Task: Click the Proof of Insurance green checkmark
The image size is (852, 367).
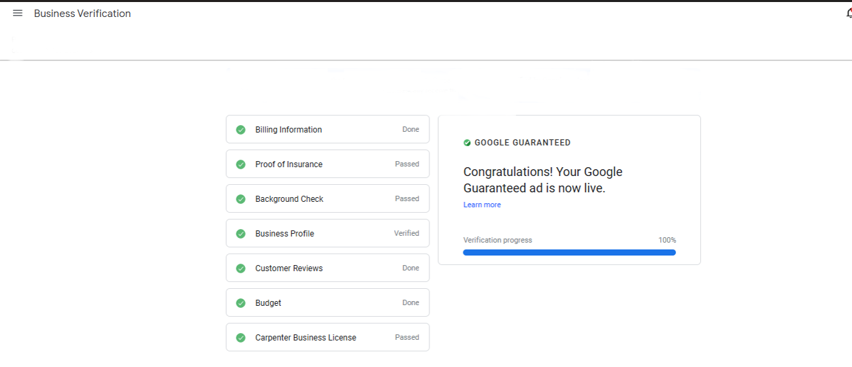Action: [x=240, y=164]
